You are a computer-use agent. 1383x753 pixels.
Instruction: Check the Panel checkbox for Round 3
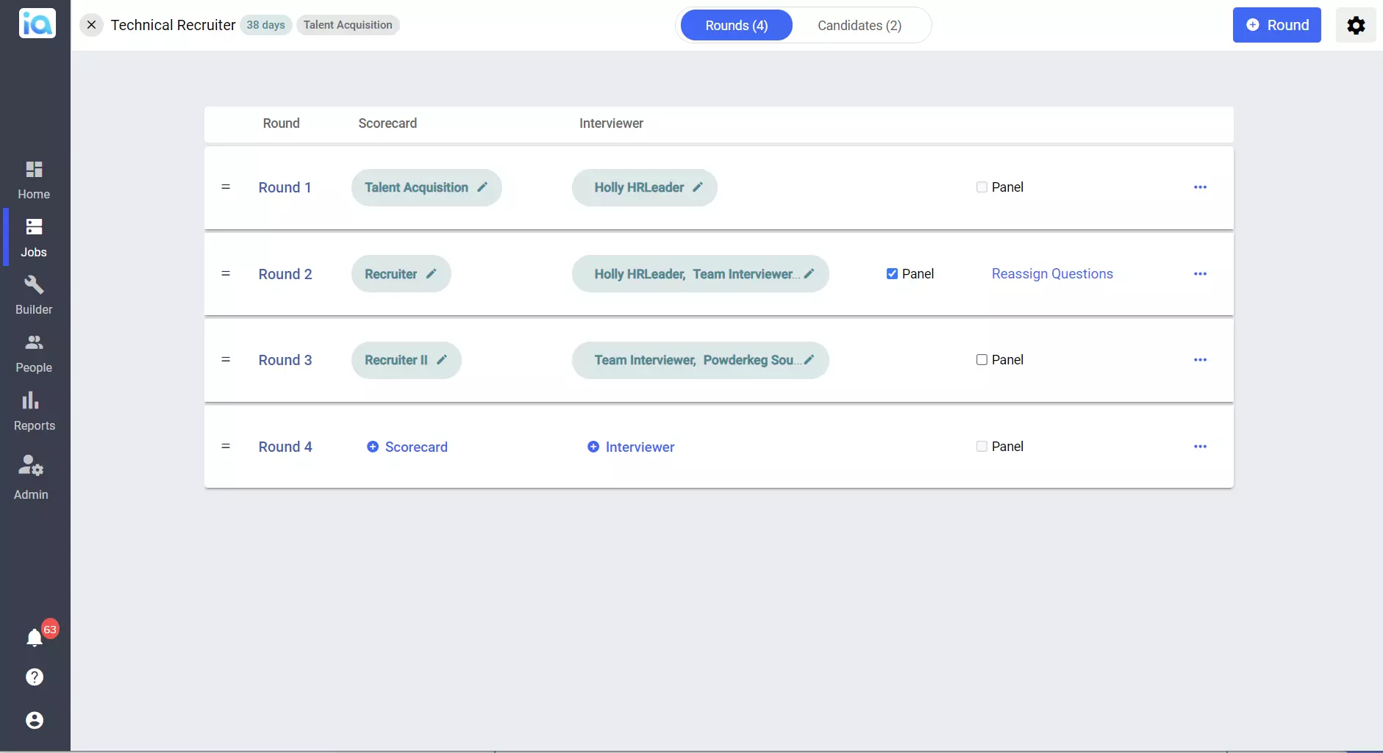pos(982,360)
